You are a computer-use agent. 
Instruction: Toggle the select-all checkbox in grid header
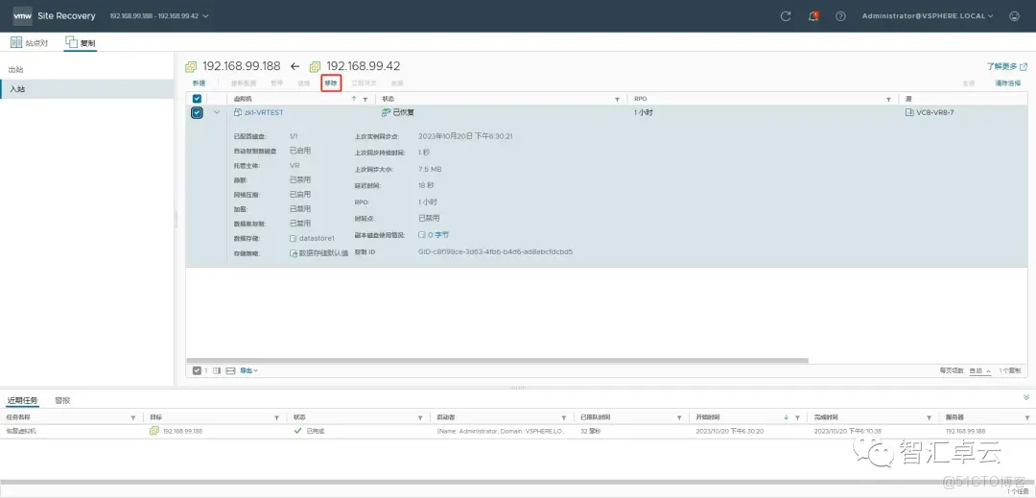point(197,99)
